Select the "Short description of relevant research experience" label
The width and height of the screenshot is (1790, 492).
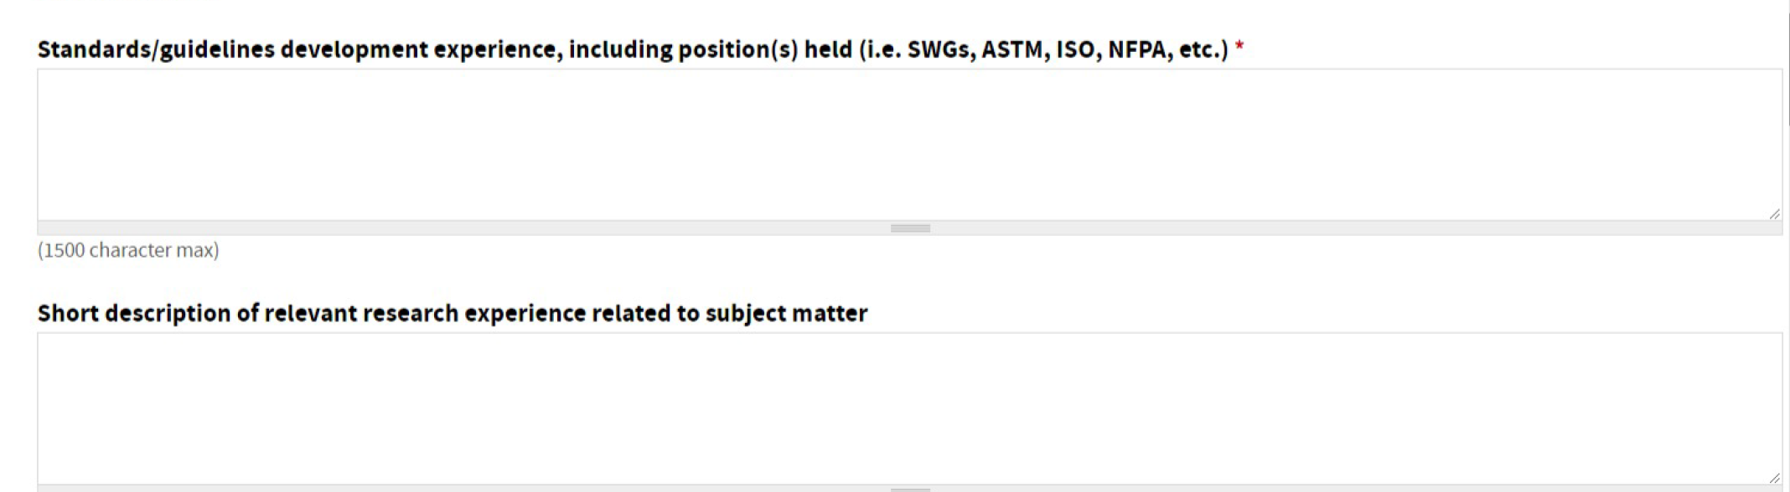[453, 313]
